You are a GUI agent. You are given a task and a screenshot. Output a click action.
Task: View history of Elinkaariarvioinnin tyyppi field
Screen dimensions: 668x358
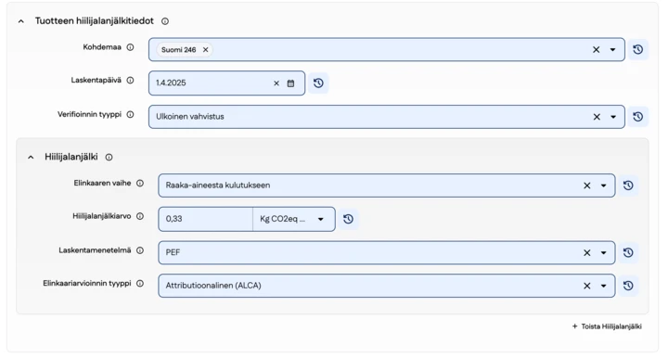coord(628,286)
